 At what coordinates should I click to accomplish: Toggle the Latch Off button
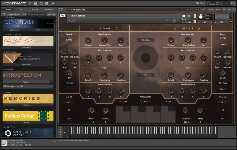(168, 101)
